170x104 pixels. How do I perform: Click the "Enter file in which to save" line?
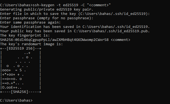click(x=75, y=14)
